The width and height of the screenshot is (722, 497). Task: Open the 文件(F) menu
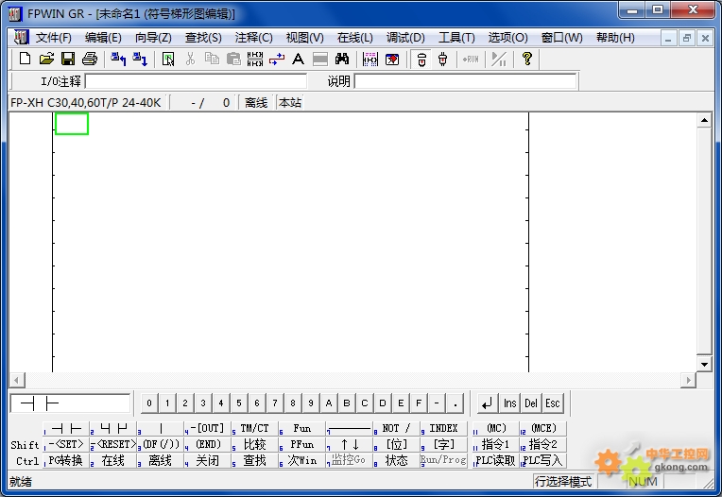pos(54,37)
